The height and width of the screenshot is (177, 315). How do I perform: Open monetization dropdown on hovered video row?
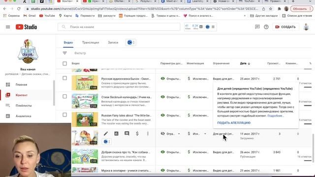point(205,134)
